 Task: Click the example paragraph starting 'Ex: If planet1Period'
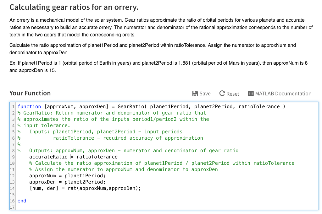tap(158, 67)
